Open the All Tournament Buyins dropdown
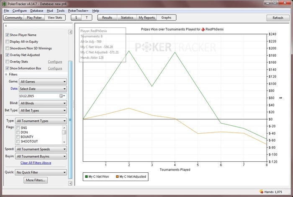 41,156
